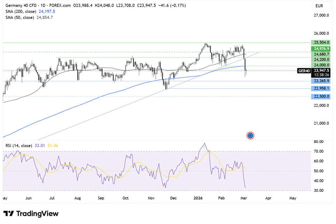Screen dimensions: 336x224
Task: Click the Sep date on time axis
Action: (101, 198)
